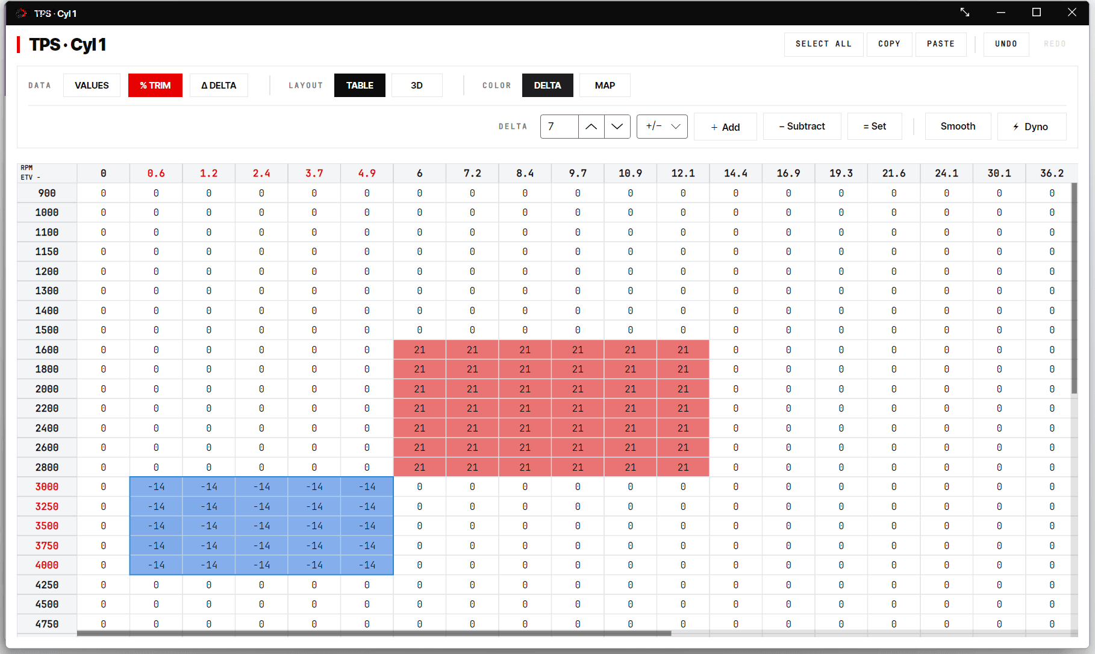Click the delta increment up arrow

pyautogui.click(x=591, y=127)
